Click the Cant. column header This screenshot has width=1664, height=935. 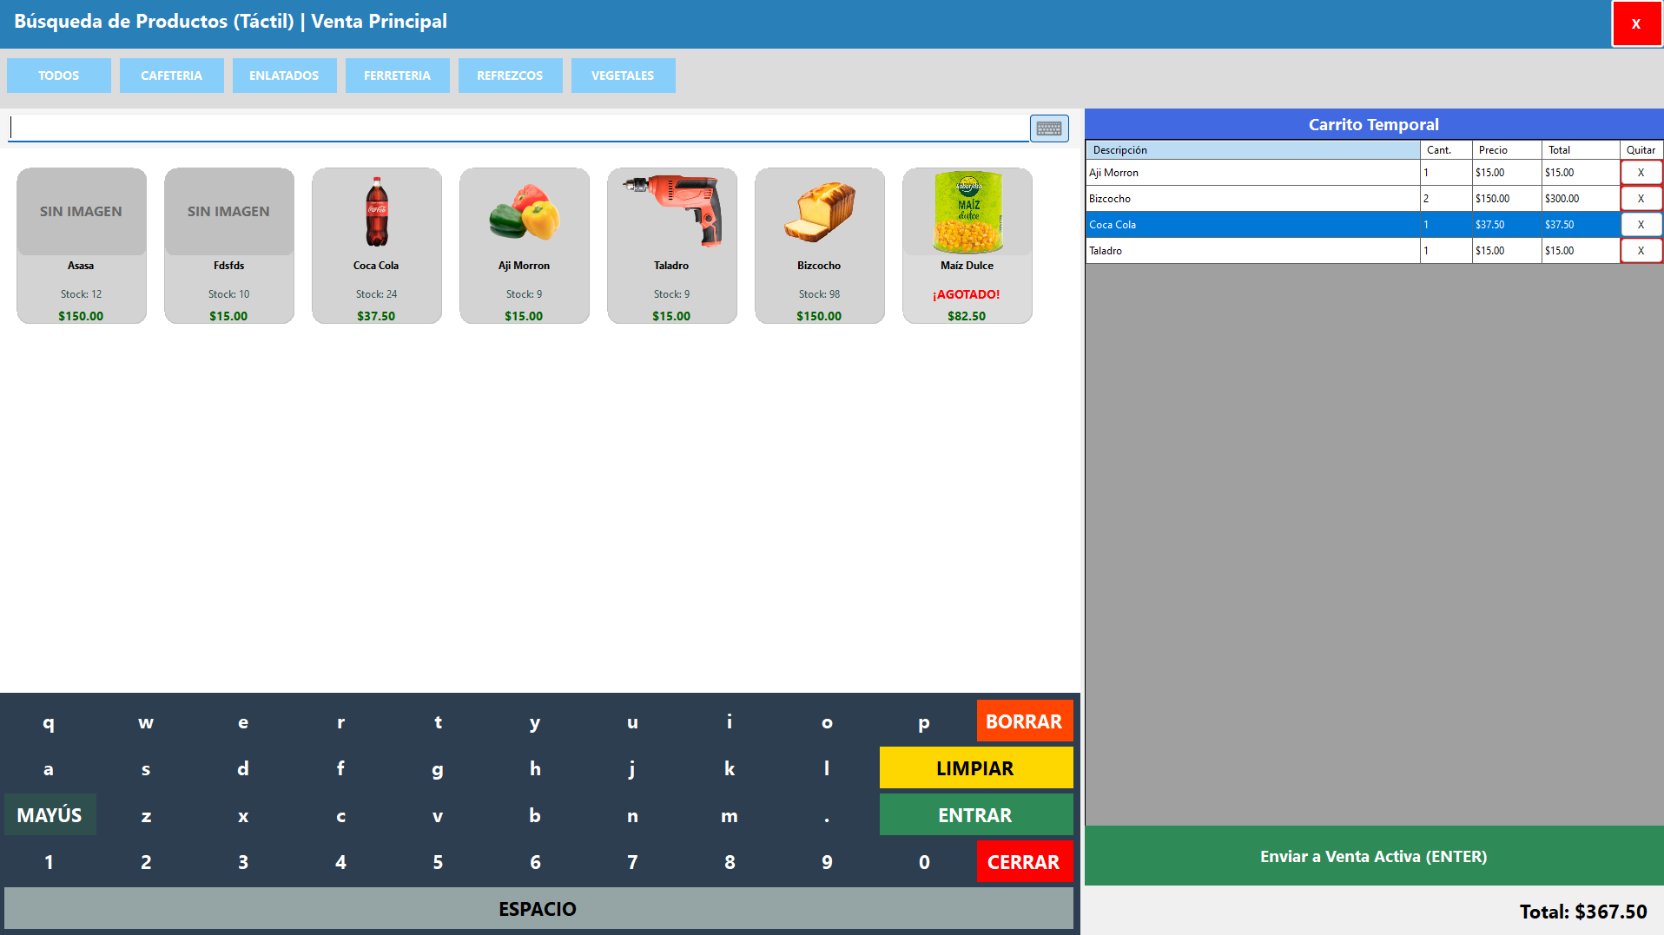1446,150
